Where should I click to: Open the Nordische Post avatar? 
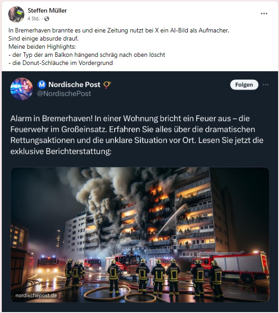click(x=21, y=89)
